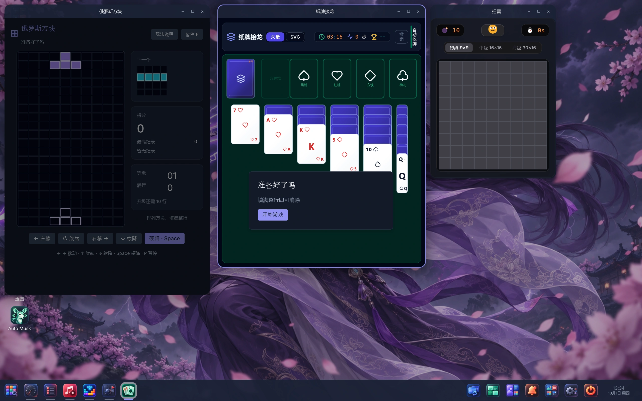
Task: Select 中级 16×16 difficulty in Minesweeper
Action: 490,48
